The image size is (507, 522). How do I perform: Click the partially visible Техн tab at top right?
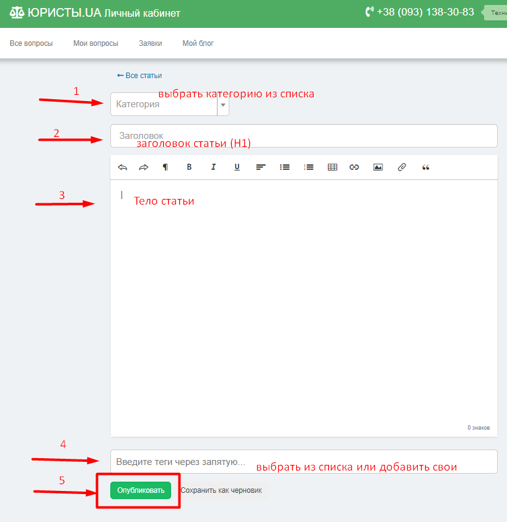(496, 12)
